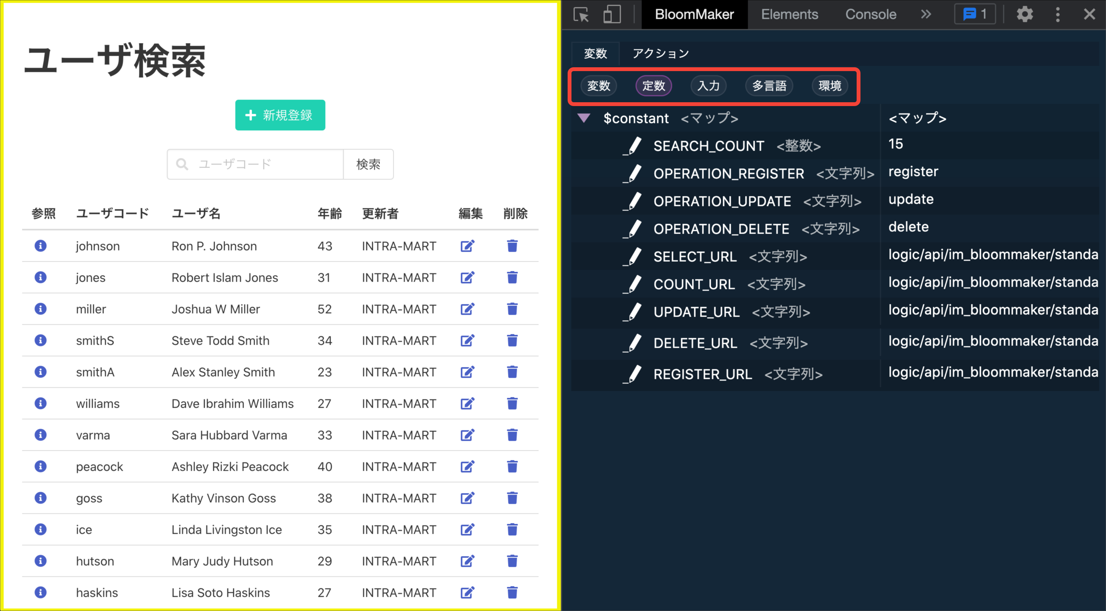Expand more DevTools tabs with the chevron

click(x=926, y=15)
